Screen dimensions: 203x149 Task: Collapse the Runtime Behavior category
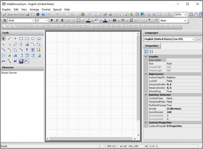(x=146, y=95)
